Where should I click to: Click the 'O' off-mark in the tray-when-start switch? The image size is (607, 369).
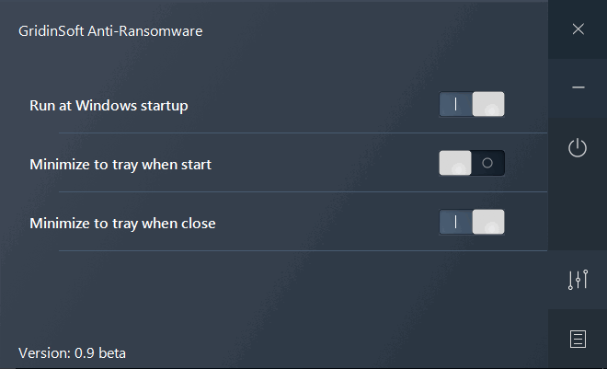pyautogui.click(x=488, y=163)
